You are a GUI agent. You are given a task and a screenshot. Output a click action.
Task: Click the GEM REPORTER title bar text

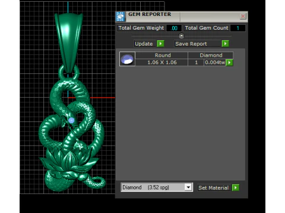150,14
